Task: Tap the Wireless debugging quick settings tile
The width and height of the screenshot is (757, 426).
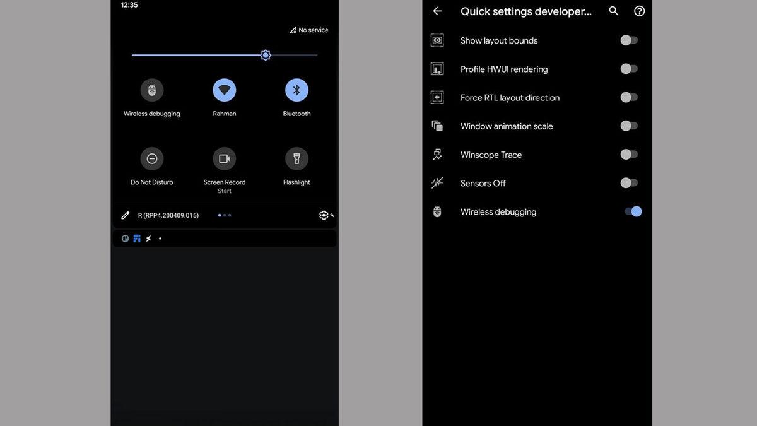Action: (152, 90)
